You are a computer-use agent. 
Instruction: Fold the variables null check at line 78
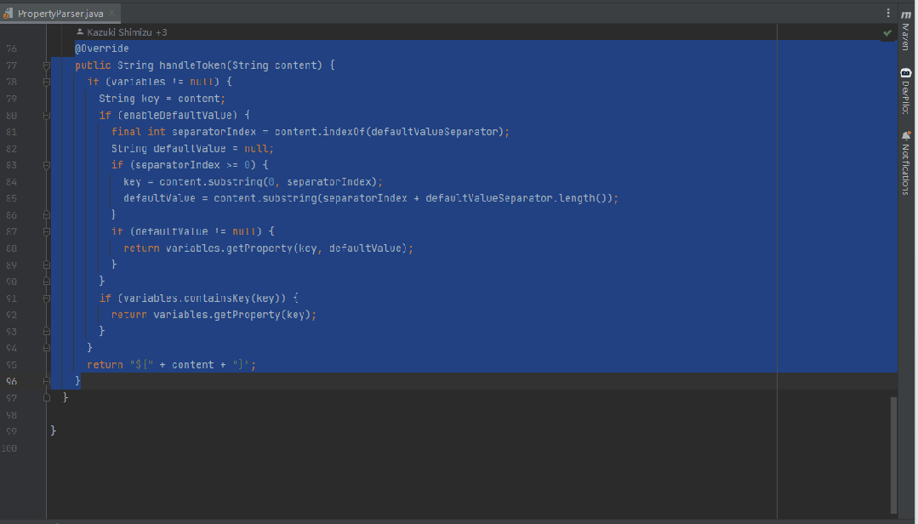(x=48, y=82)
